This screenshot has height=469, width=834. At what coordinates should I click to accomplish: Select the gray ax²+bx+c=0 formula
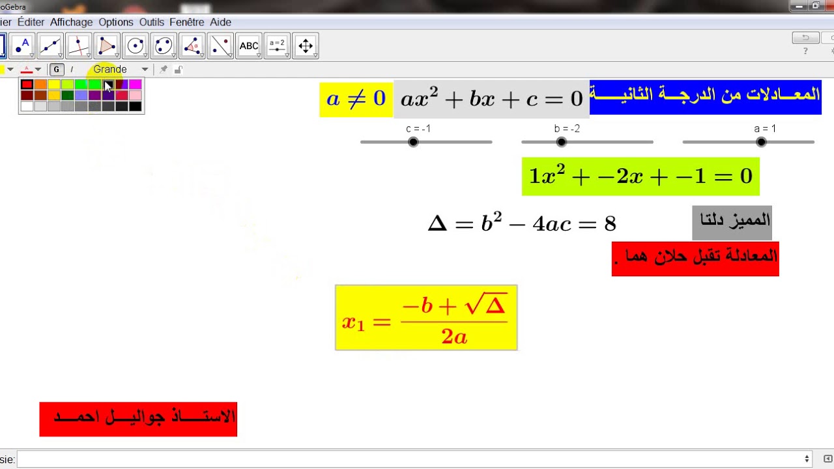click(491, 99)
